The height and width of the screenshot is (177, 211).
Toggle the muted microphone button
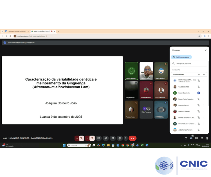(81, 138)
